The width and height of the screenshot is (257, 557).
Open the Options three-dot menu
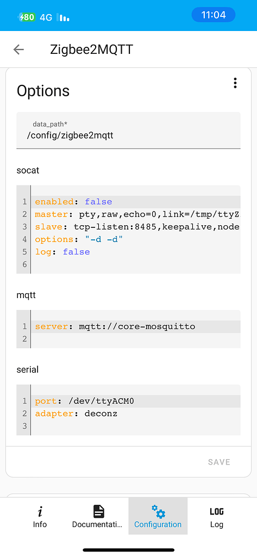[x=235, y=83]
